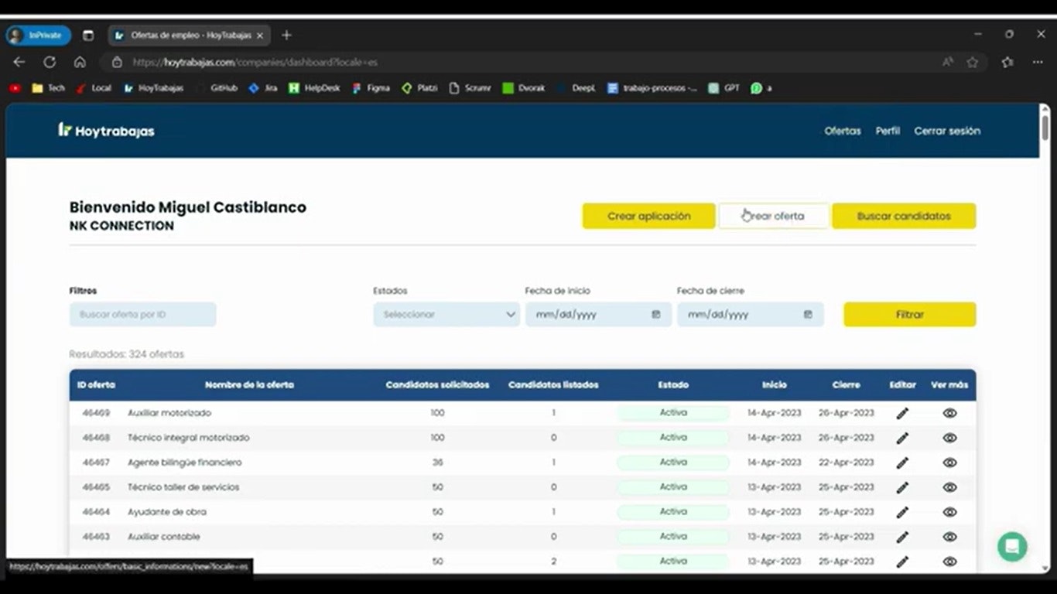1057x594 pixels.
Task: Click eye icon for Auxiliar contable
Action: pyautogui.click(x=950, y=537)
